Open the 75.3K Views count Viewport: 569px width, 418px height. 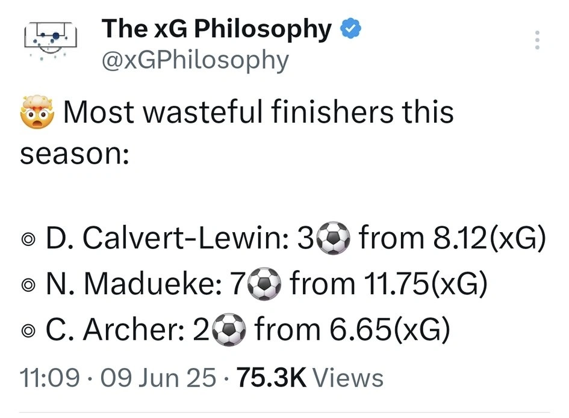tap(310, 378)
